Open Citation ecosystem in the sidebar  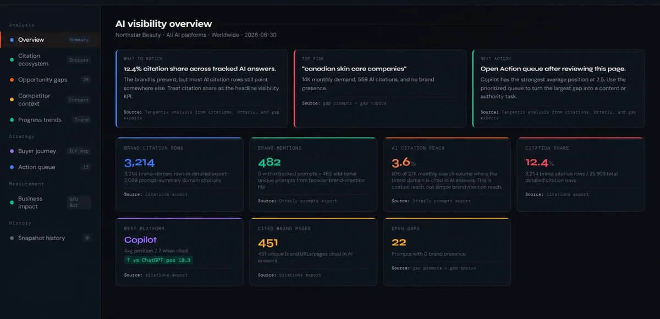(50, 60)
